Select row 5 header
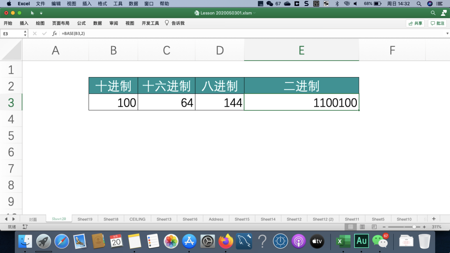Image resolution: width=450 pixels, height=253 pixels. click(x=11, y=135)
